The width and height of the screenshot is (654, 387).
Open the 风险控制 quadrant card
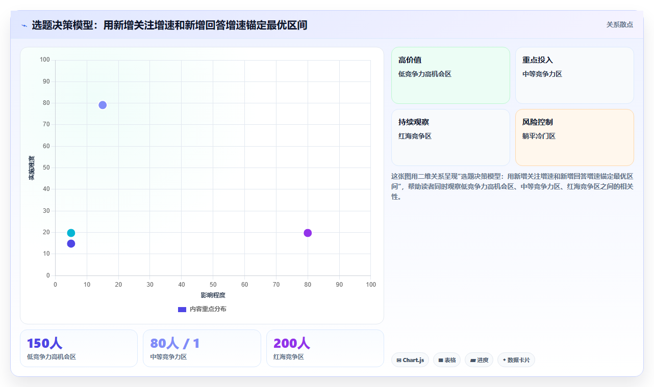[x=574, y=137]
